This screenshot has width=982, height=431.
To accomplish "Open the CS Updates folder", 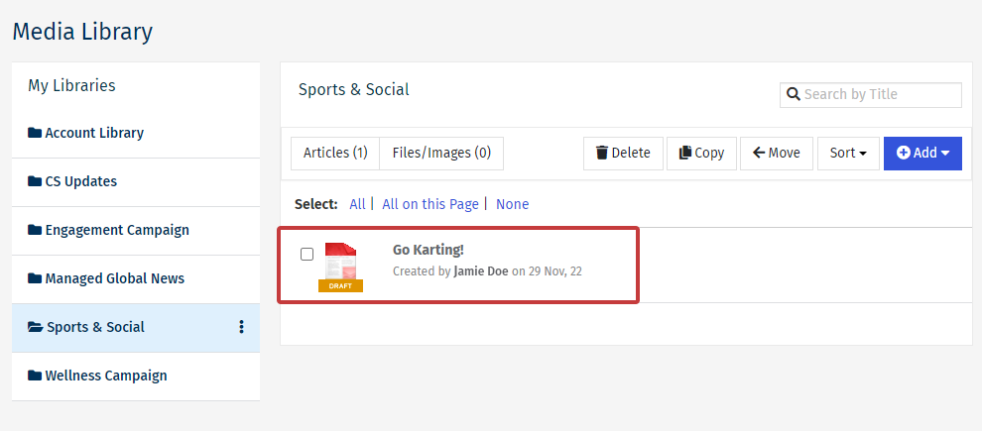I will pyautogui.click(x=80, y=181).
